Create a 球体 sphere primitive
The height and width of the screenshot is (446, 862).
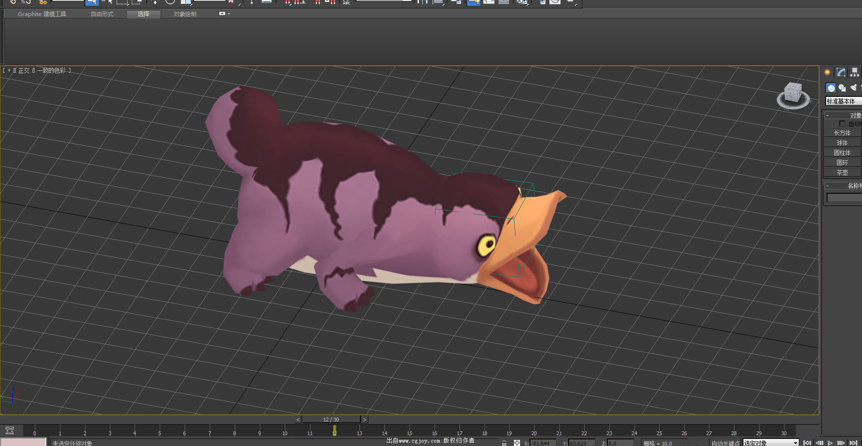pos(842,143)
